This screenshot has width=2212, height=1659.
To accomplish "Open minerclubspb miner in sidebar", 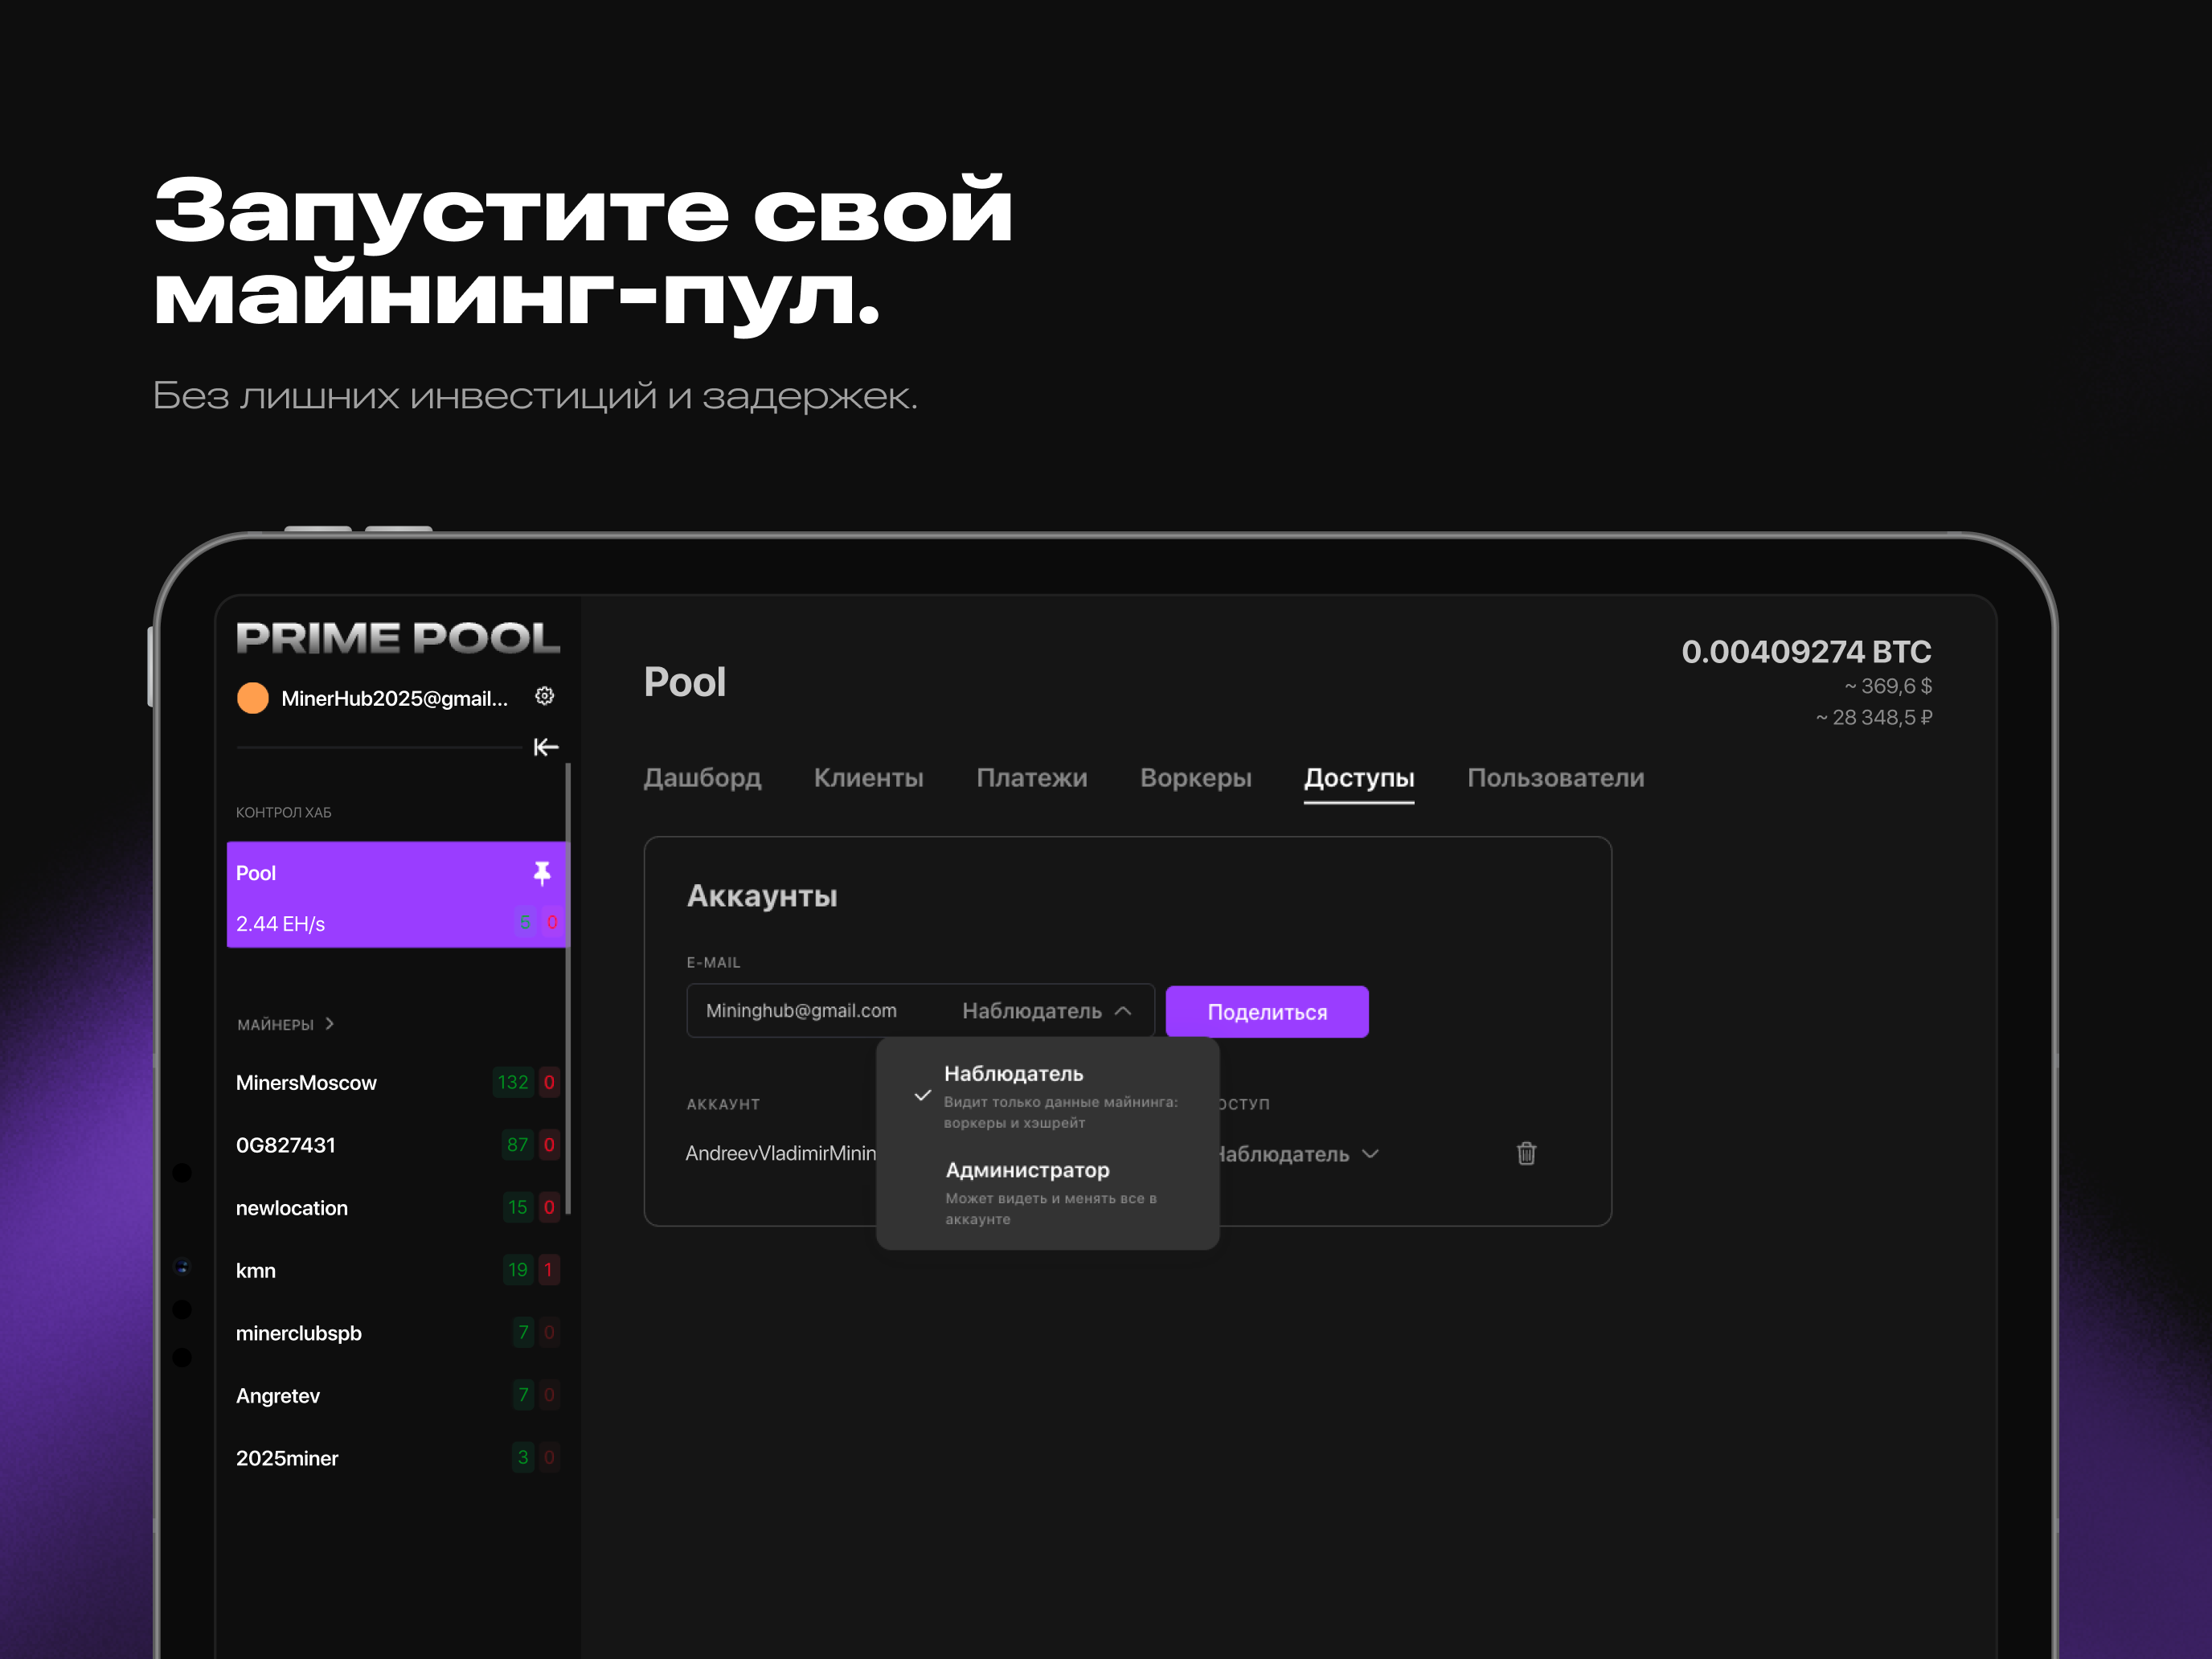I will click(398, 1333).
